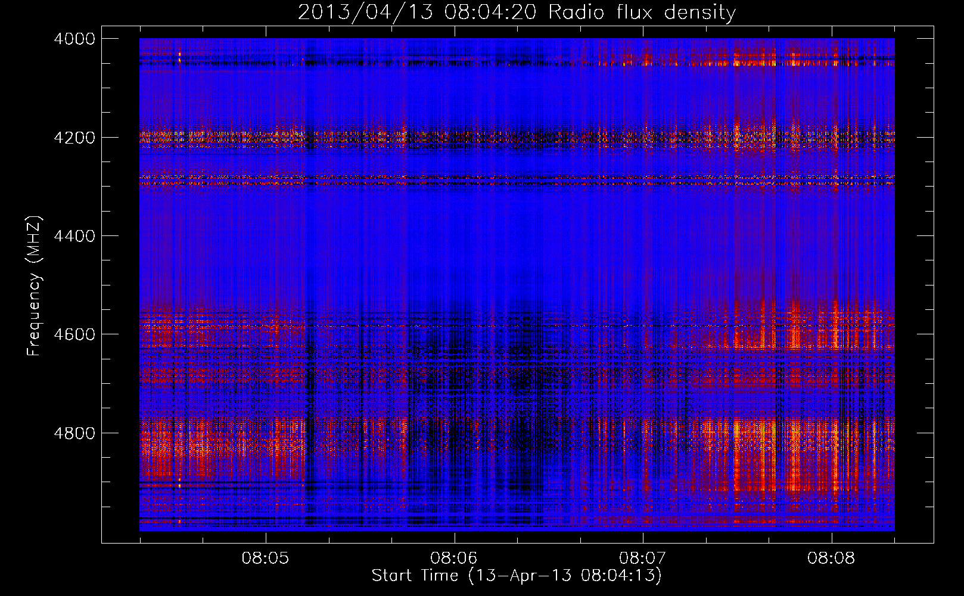Click the 4200 frequency tick label
This screenshot has width=964, height=596.
[x=74, y=138]
